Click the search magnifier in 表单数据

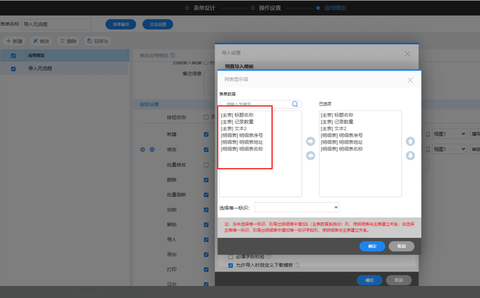pyautogui.click(x=295, y=104)
